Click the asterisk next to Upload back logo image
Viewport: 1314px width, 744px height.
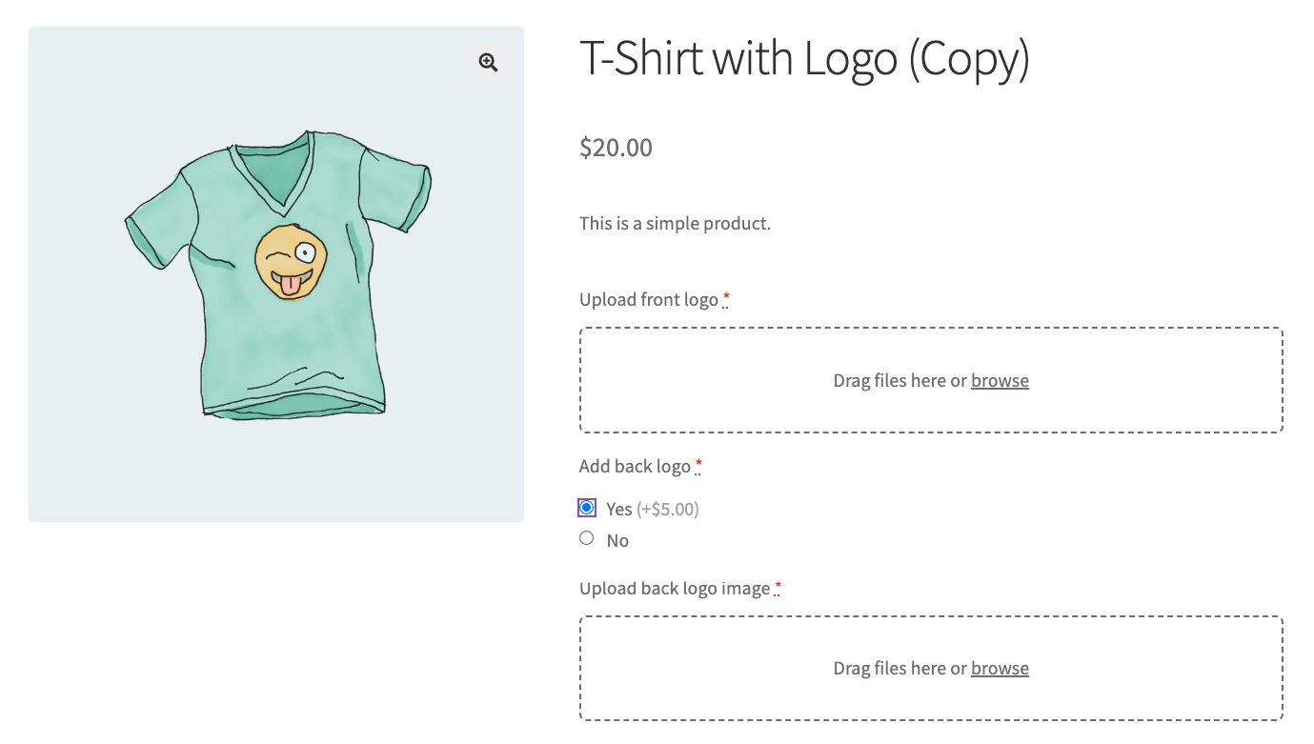tap(778, 589)
